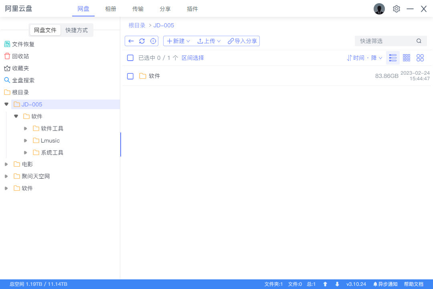Open the settings gear
The height and width of the screenshot is (289, 433).
click(396, 9)
